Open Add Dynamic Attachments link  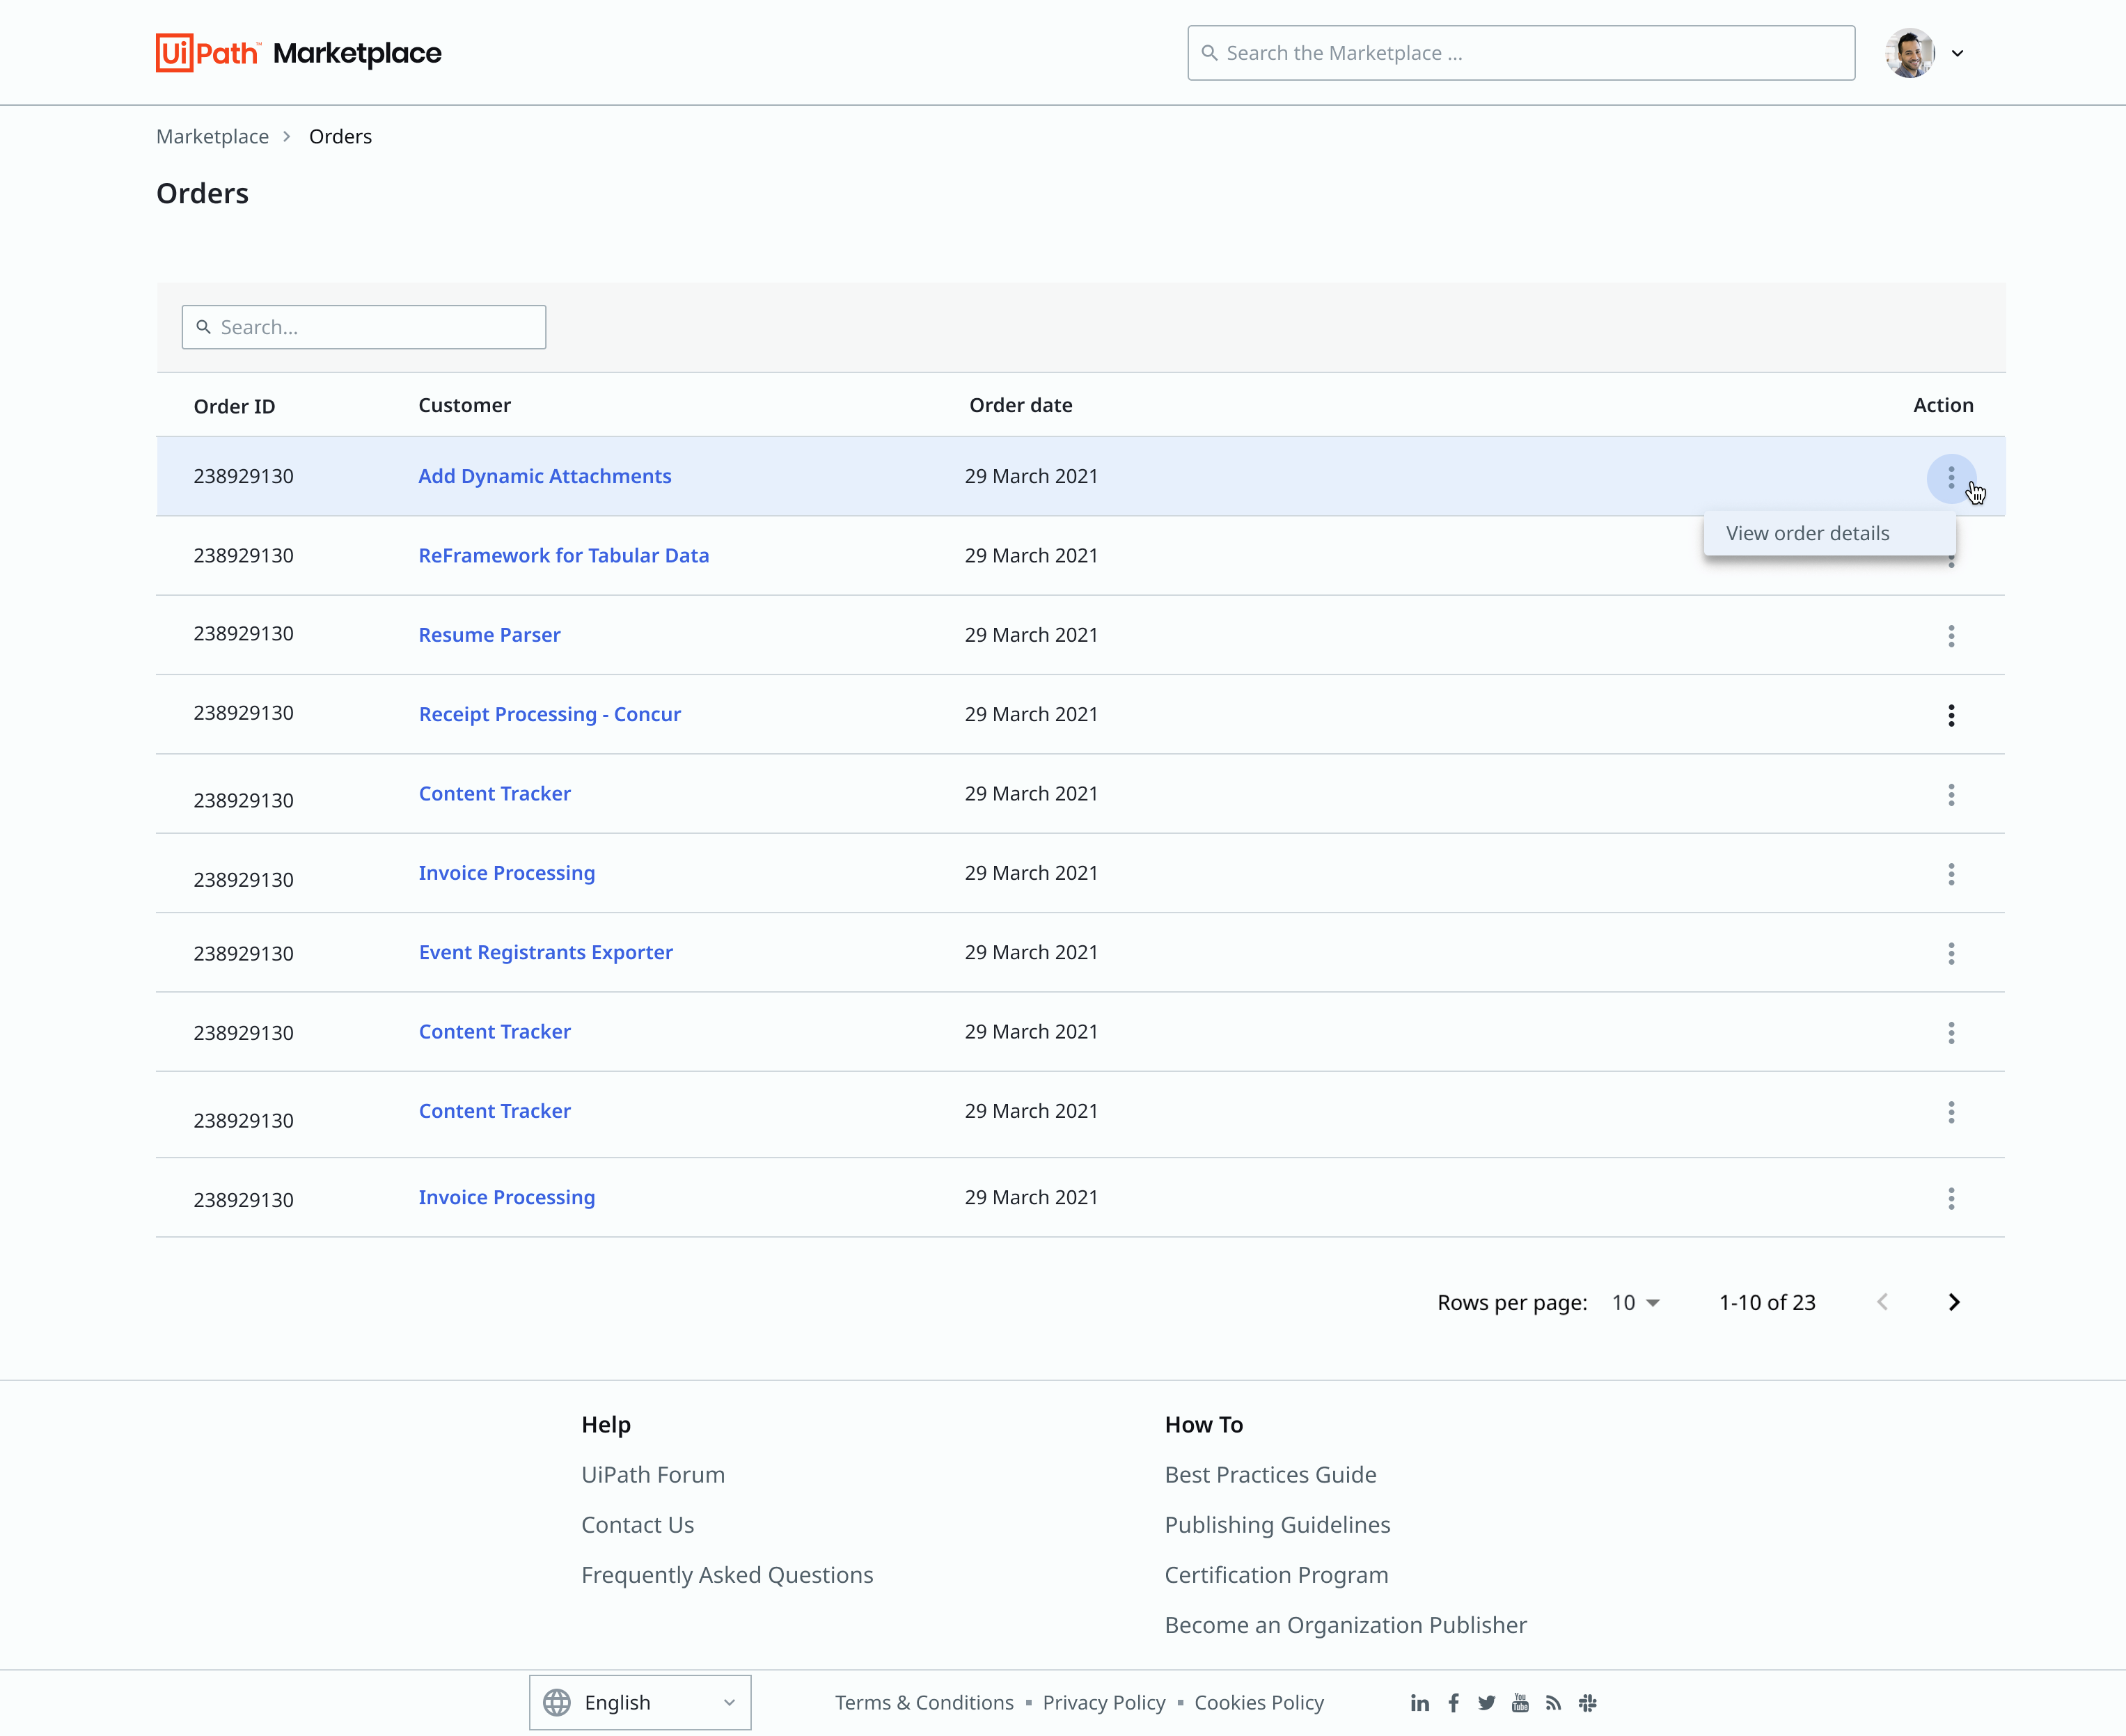[x=544, y=476]
